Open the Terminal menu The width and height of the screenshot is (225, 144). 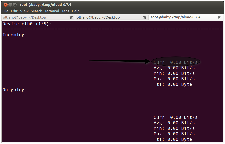click(52, 11)
